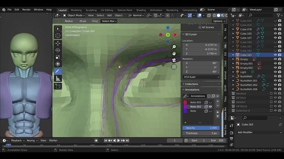
Task: Click the Blender logo icon
Action: pyautogui.click(x=4, y=10)
